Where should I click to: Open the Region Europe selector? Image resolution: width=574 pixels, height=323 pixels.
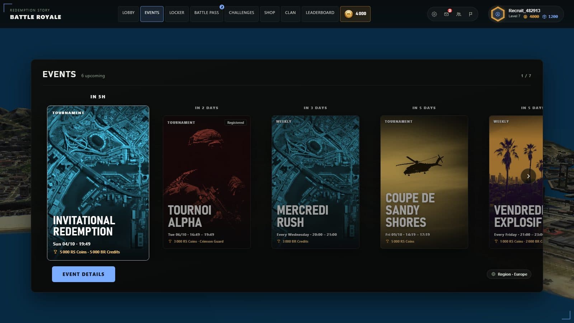509,274
